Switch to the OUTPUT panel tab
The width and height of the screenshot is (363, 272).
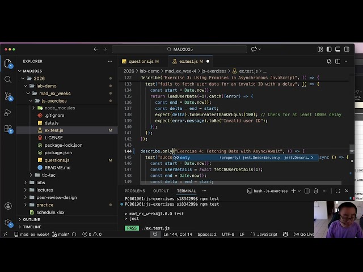coord(161,191)
